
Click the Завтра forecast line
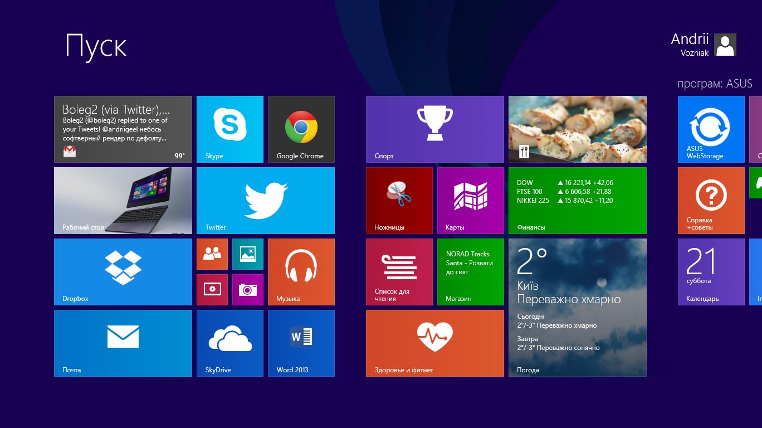(x=558, y=343)
